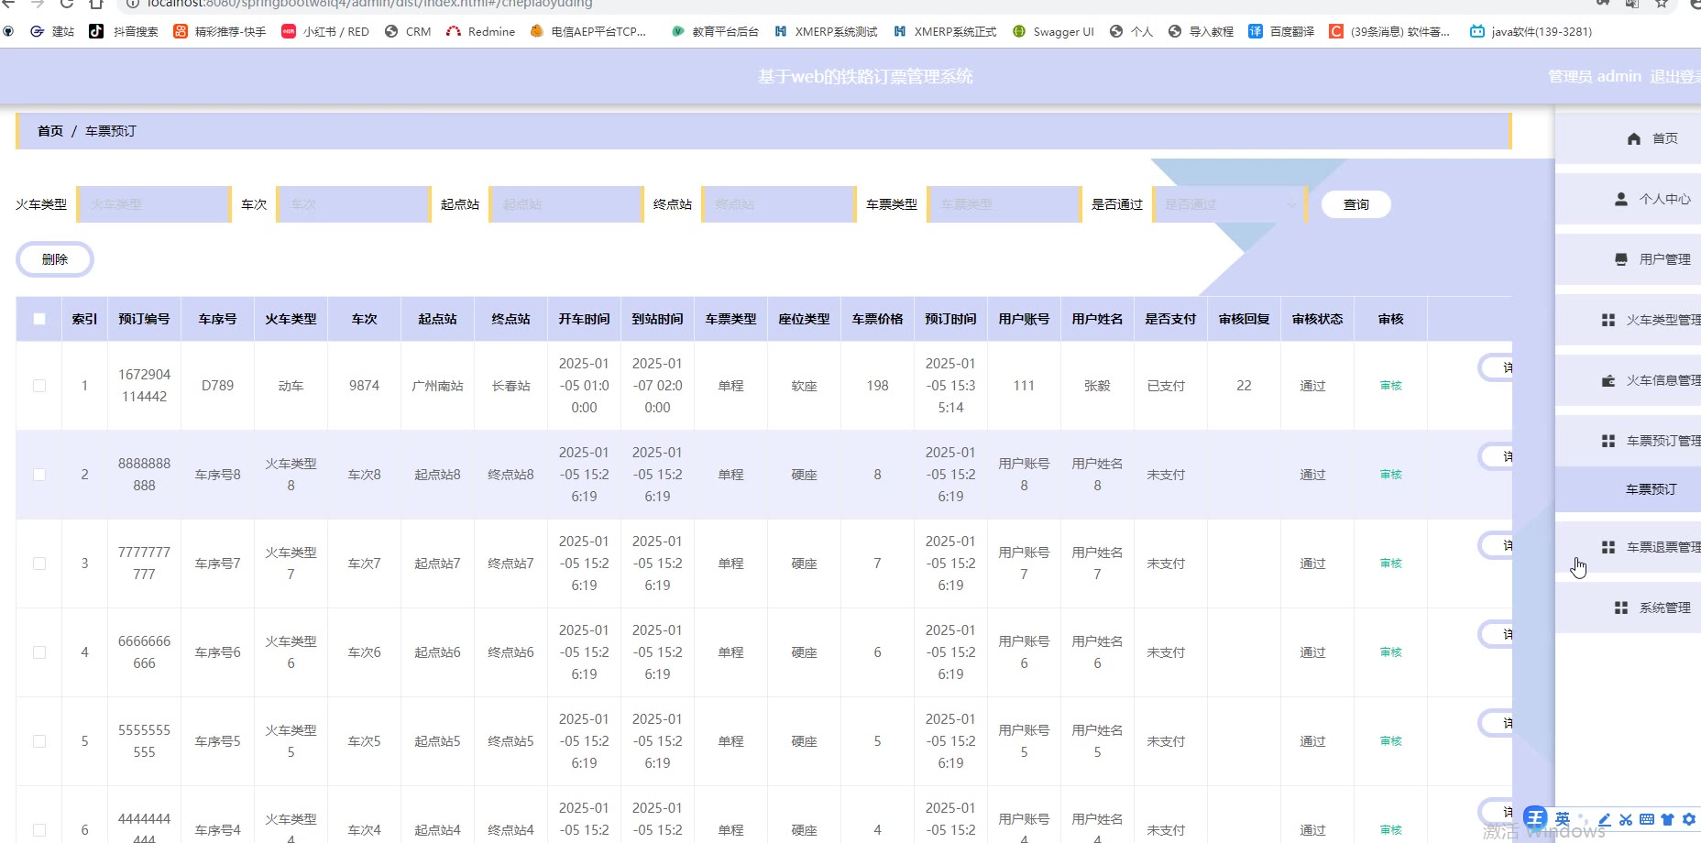This screenshot has width=1701, height=843.
Task: Switch input language via 英 icon
Action: tap(1563, 819)
